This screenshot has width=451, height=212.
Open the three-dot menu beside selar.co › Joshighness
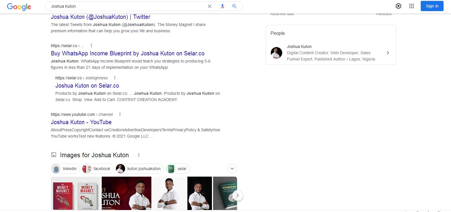pos(115,78)
